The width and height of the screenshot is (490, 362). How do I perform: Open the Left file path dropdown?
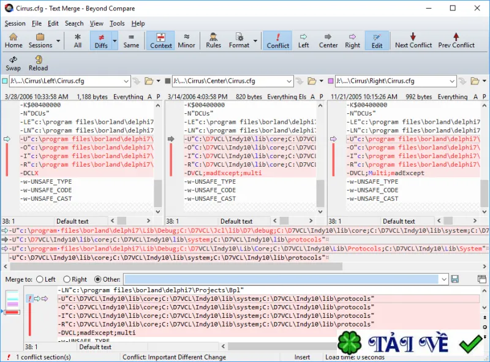[x=126, y=81]
